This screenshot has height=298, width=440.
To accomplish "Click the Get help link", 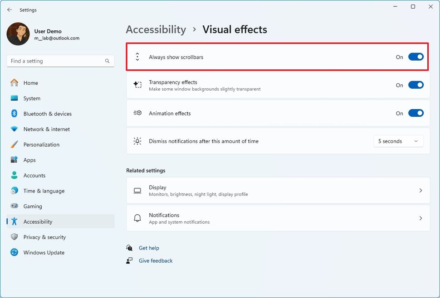I will pyautogui.click(x=148, y=248).
